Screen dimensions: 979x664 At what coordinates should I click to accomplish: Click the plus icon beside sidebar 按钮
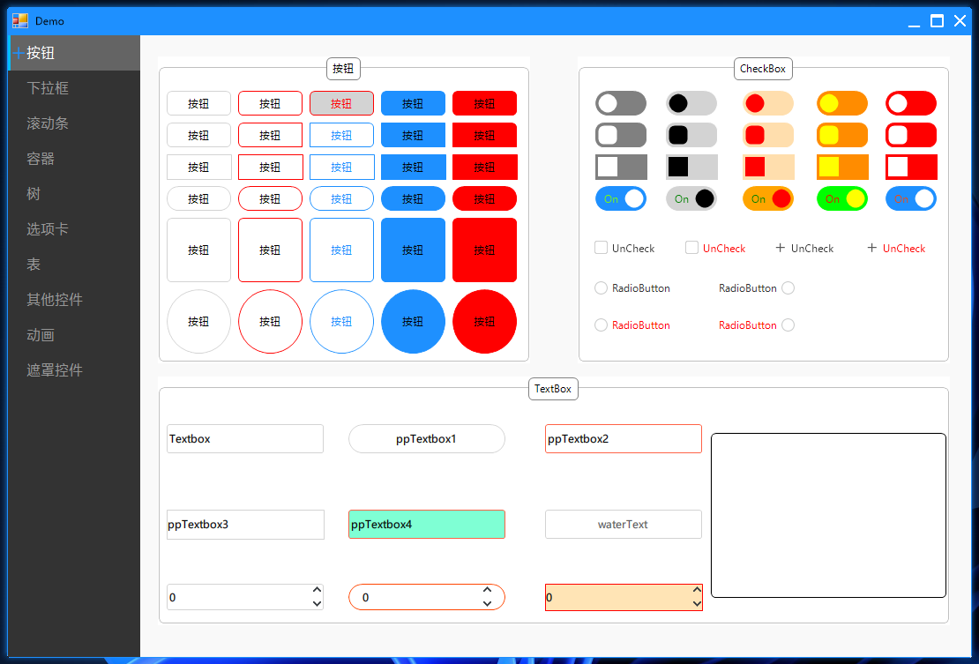point(19,53)
